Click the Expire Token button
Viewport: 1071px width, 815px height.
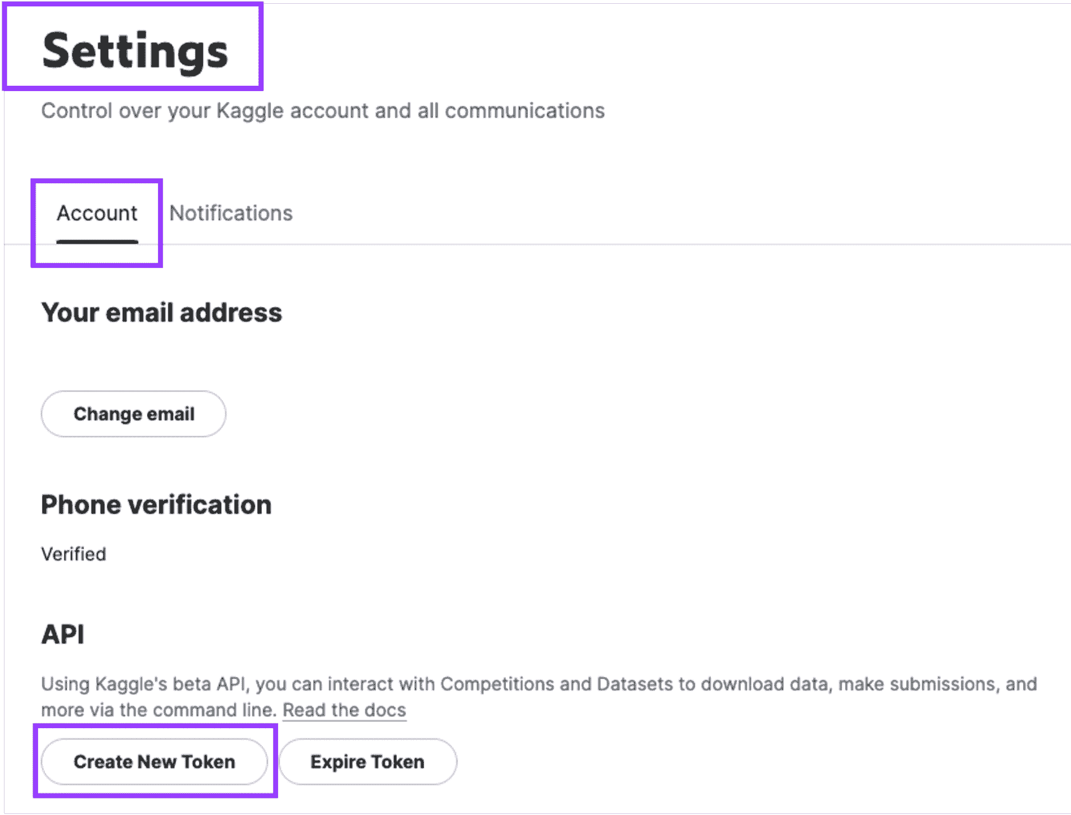[368, 761]
